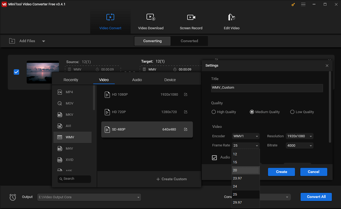Screen dimensions: 341x209
Task: Switch to the Device format tab
Action: tap(170, 80)
